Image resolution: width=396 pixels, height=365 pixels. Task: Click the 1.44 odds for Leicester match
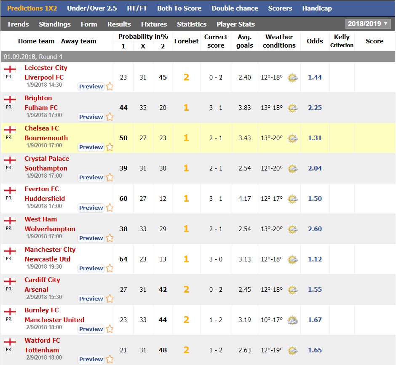[x=315, y=77]
